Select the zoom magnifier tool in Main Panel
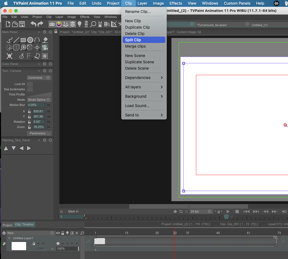Image resolution: width=288 pixels, height=259 pixels. pyautogui.click(x=23, y=48)
